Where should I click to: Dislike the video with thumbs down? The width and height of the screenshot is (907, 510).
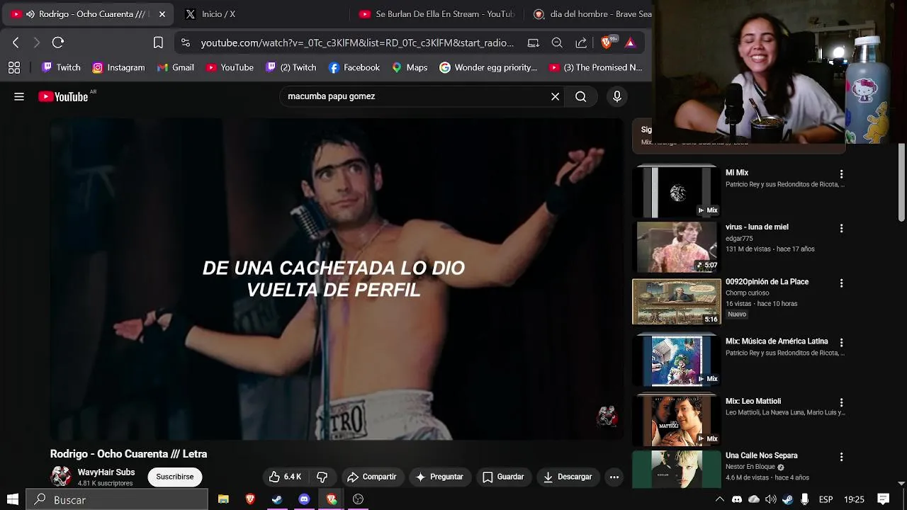(322, 477)
